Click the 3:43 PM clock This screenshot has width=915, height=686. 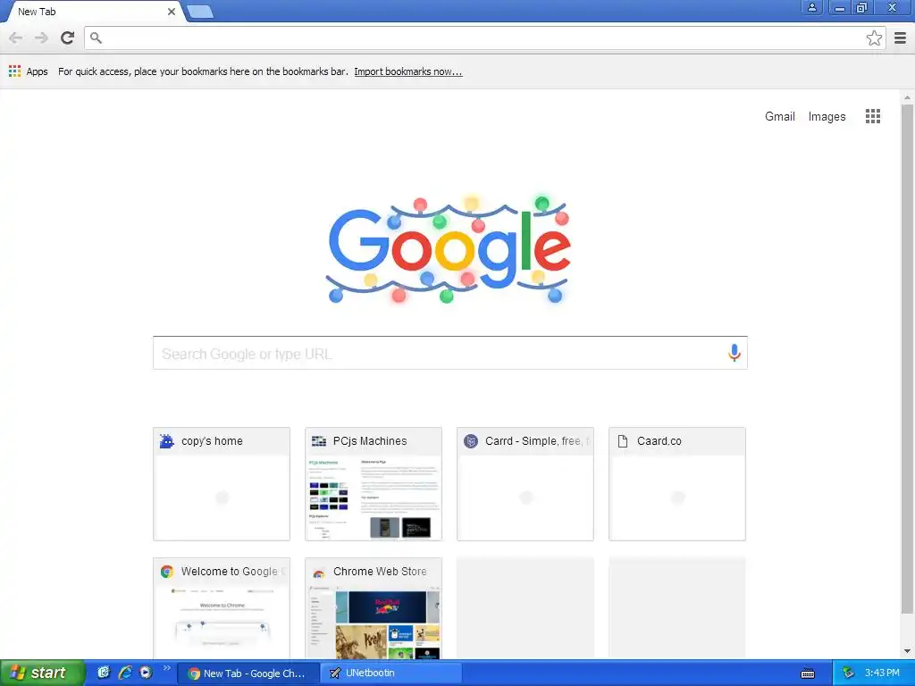pos(882,673)
